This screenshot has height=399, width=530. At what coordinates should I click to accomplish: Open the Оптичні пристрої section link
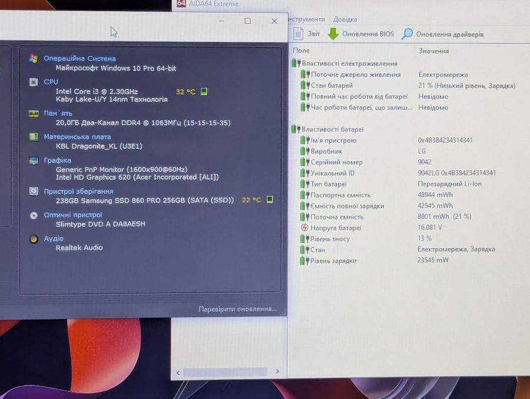pyautogui.click(x=73, y=215)
